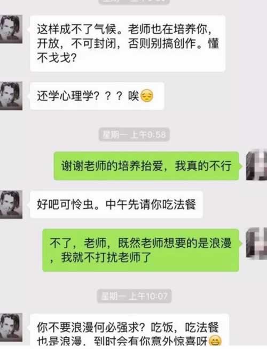This screenshot has height=349, width=267.
Task: Click partially visible timestamp at top
Action: coord(134,2)
